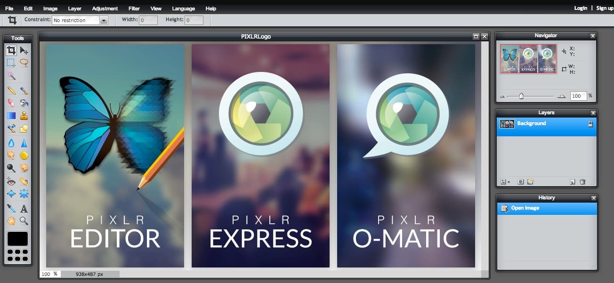Toggle the Background layer lock

click(x=590, y=124)
